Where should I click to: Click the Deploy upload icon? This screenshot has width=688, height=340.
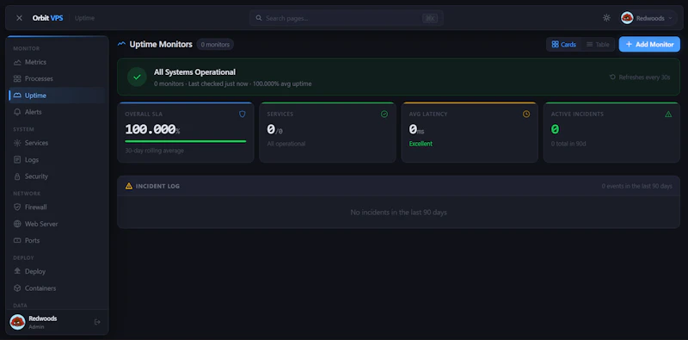[x=17, y=271]
